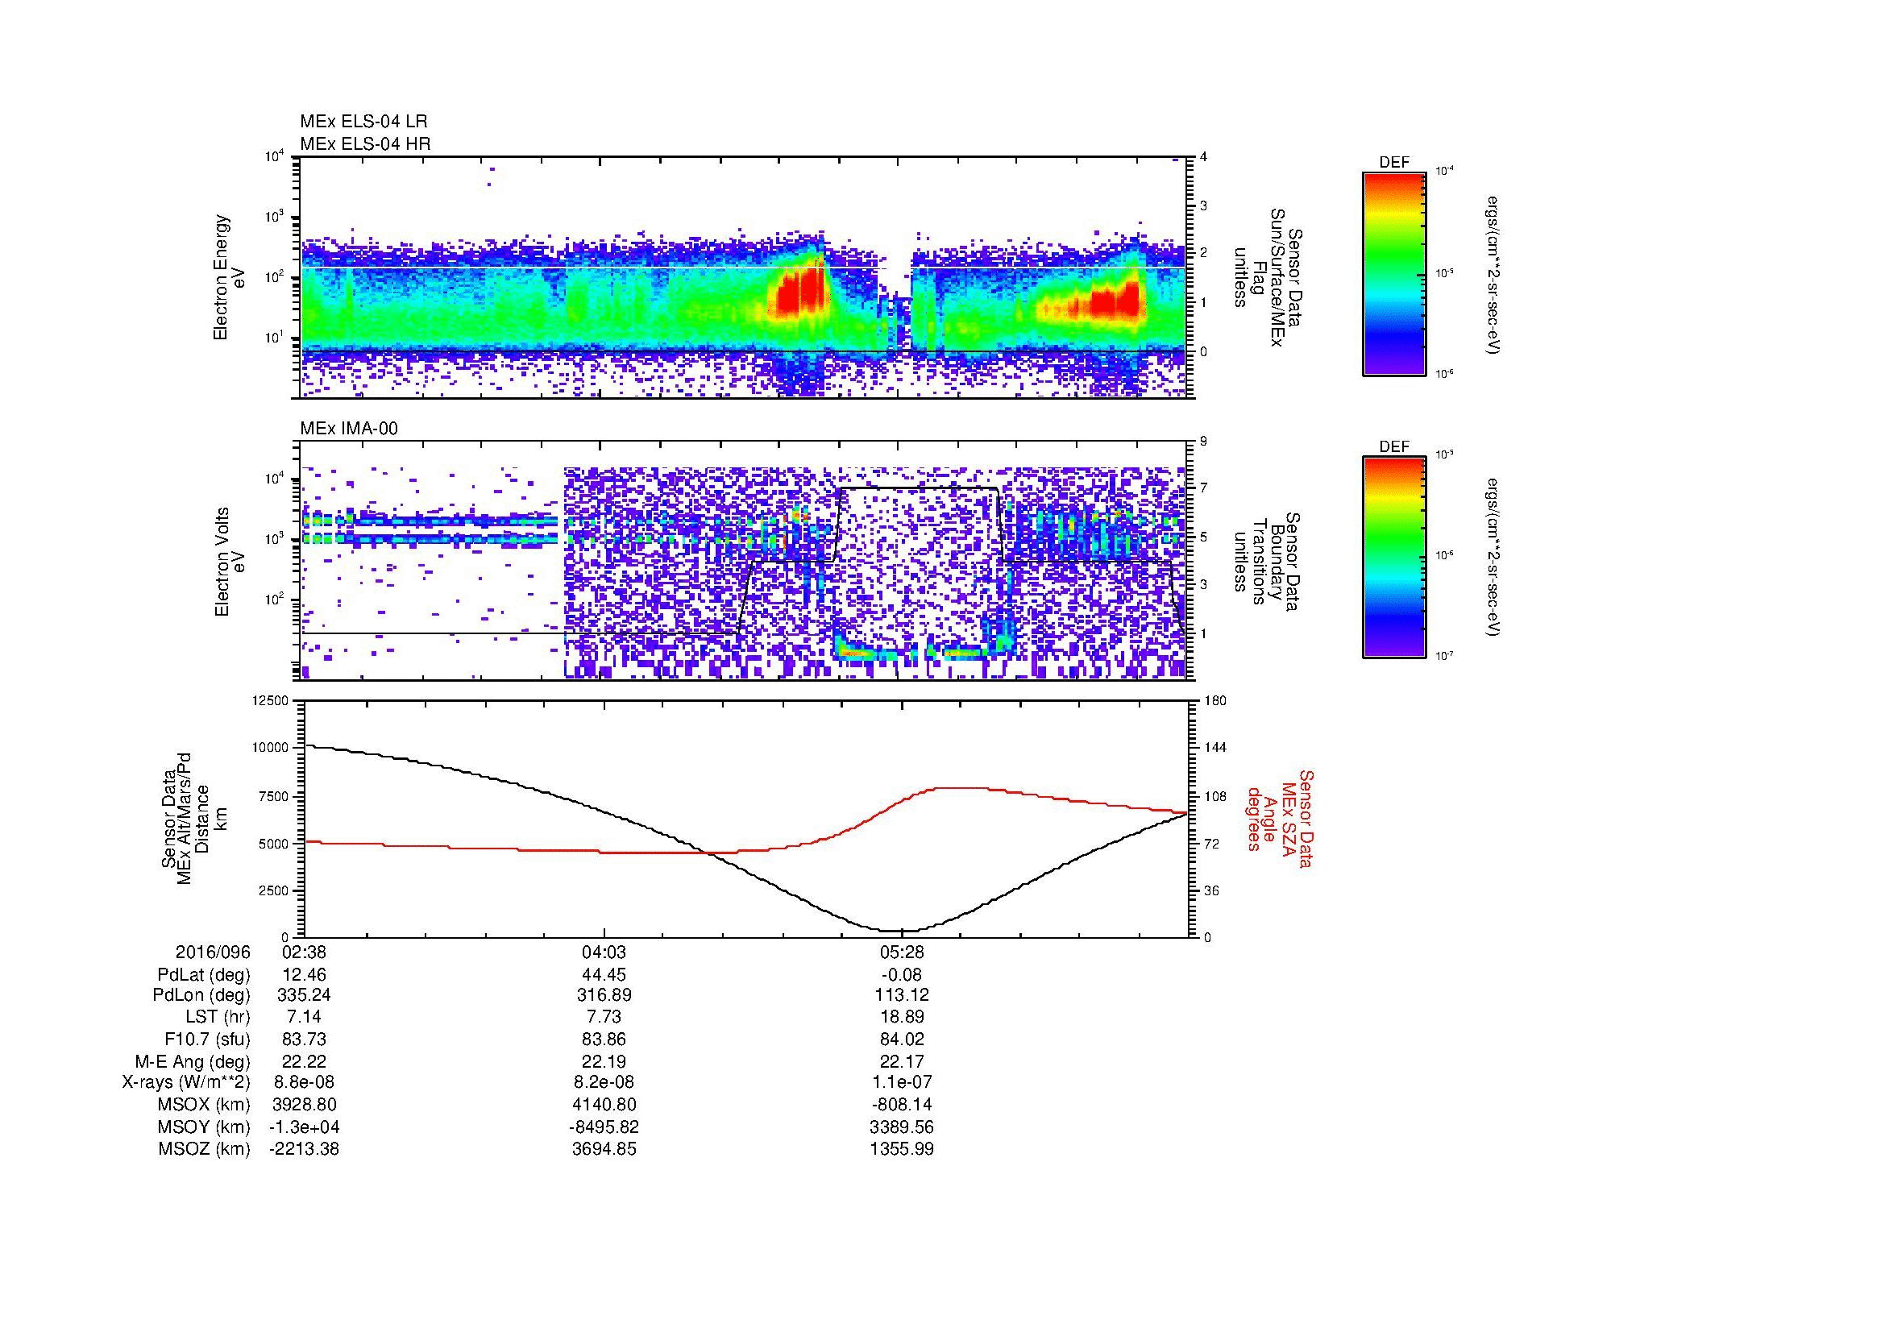The height and width of the screenshot is (1332, 1885).
Task: Click the 108 degree SZA axis tick label
Action: pyautogui.click(x=1216, y=796)
